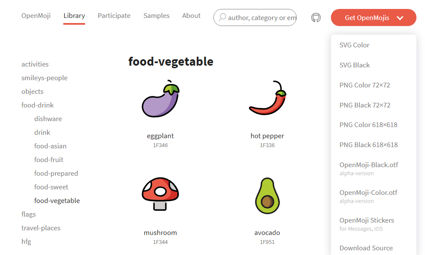The image size is (425, 255).
Task: Select the avocado emoji icon
Action: tap(267, 196)
